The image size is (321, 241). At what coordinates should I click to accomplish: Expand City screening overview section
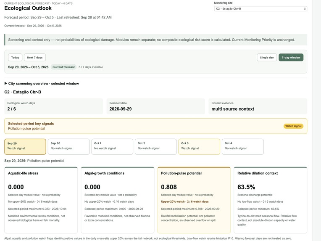click(42, 84)
